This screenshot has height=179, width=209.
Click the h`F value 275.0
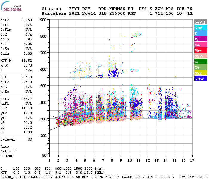(x=27, y=77)
